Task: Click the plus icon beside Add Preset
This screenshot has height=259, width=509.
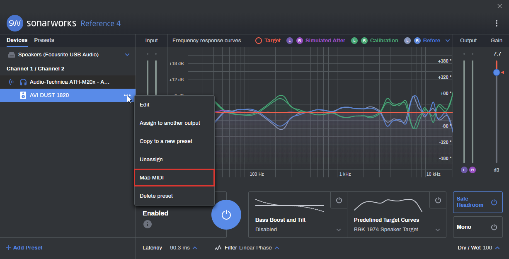Action: (x=8, y=248)
